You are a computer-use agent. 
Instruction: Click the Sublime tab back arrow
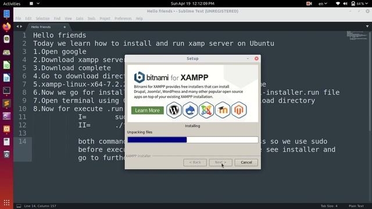pos(17,27)
